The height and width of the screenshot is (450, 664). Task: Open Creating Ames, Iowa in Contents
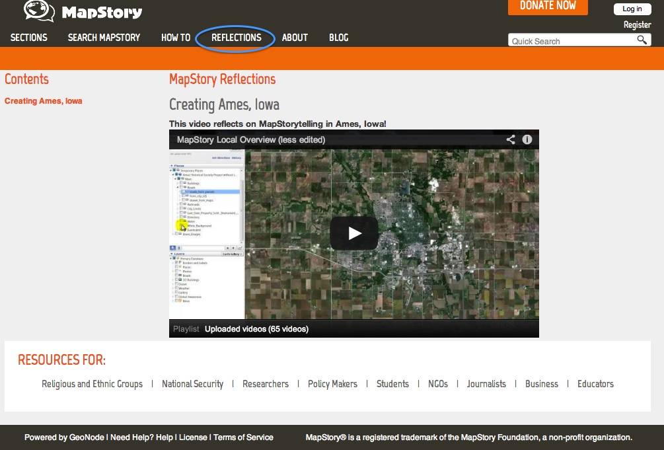click(43, 101)
